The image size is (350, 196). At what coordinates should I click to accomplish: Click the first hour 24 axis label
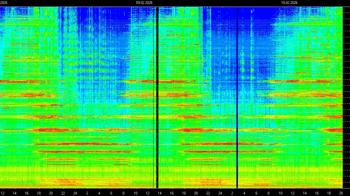pos(75,193)
